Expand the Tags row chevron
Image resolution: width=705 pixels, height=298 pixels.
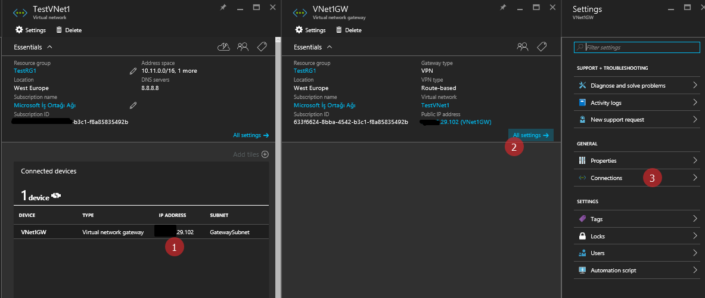(695, 219)
